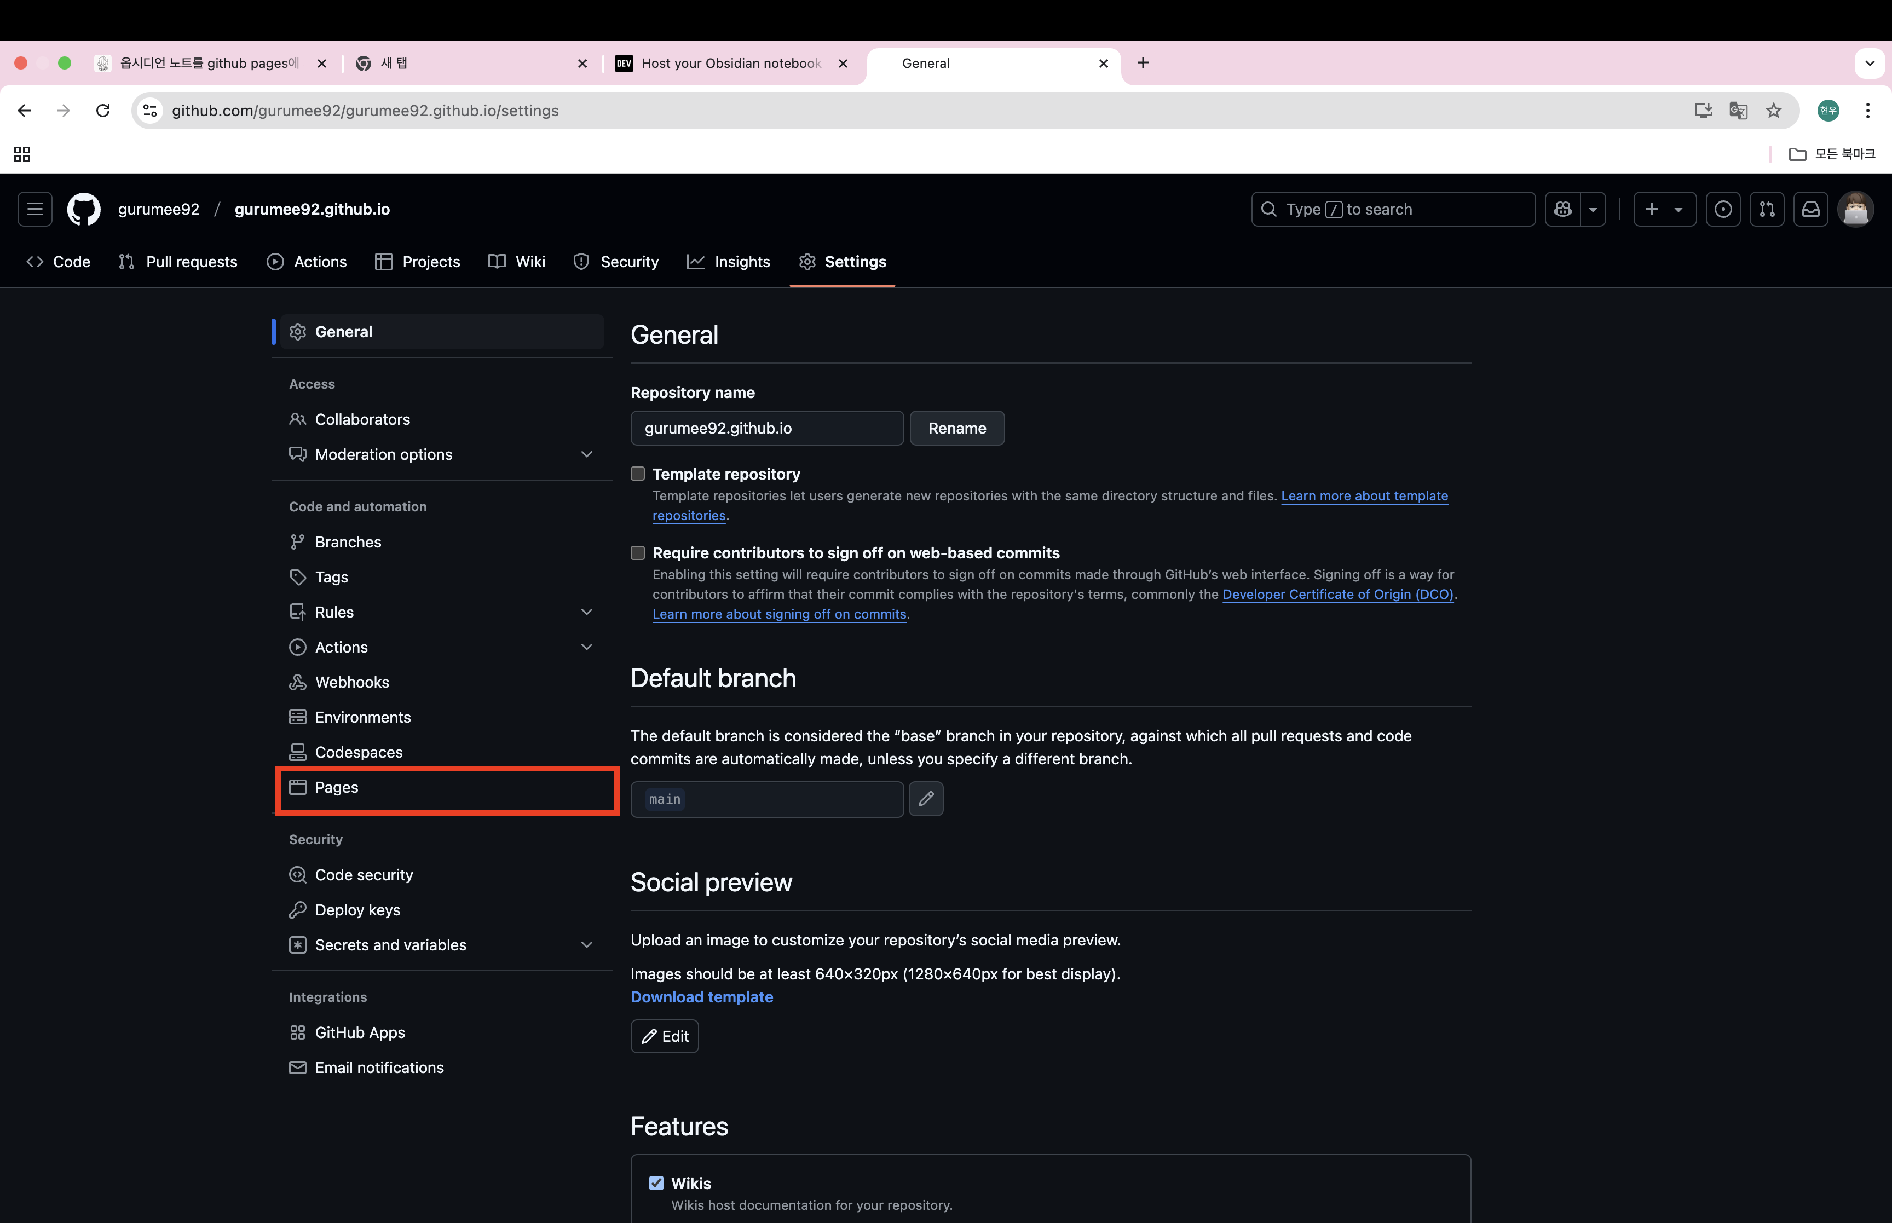Image resolution: width=1892 pixels, height=1223 pixels.
Task: Open the 모든 북마크 bookmarks folder
Action: [1832, 154]
